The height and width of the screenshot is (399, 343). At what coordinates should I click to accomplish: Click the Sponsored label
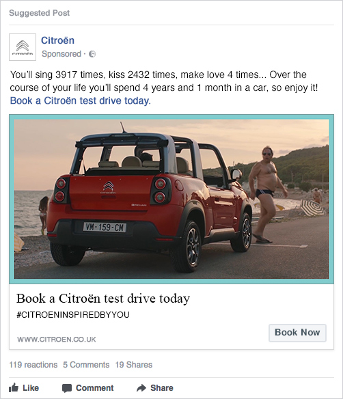coord(61,54)
